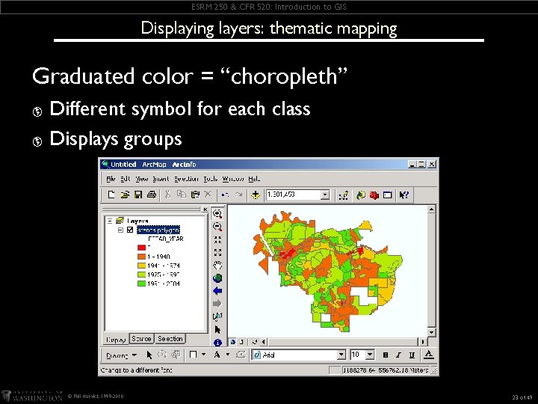
Task: Click the Fixed Zoom Out arrows
Action: pos(217,253)
